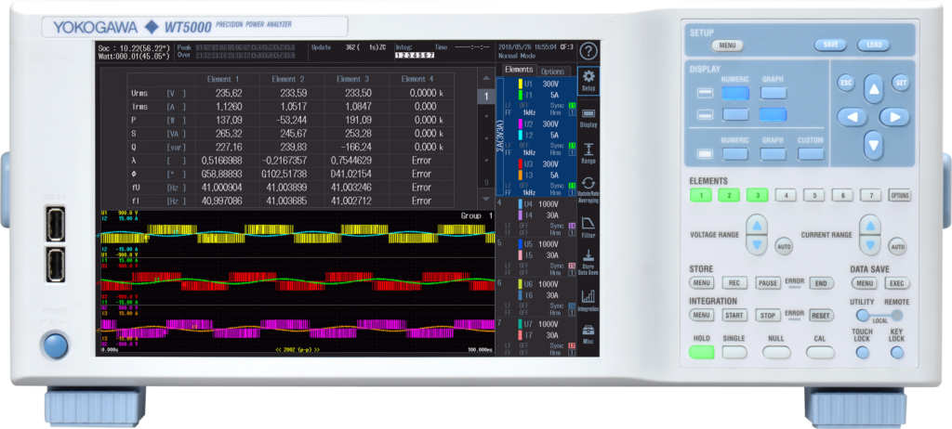Toggle the green HOLD button
Screen dimensions: 952x429
click(x=702, y=352)
